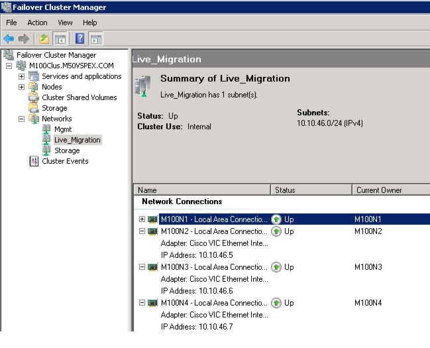Click the Forward arrow toolbar button
This screenshot has width=430, height=348.
tap(24, 38)
